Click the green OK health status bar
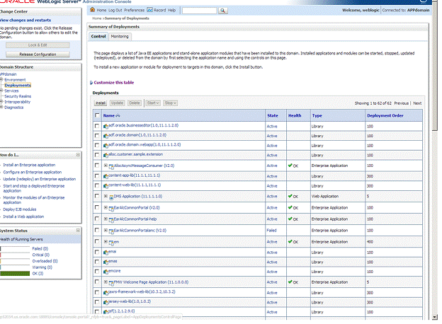 pyautogui.click(x=15, y=273)
